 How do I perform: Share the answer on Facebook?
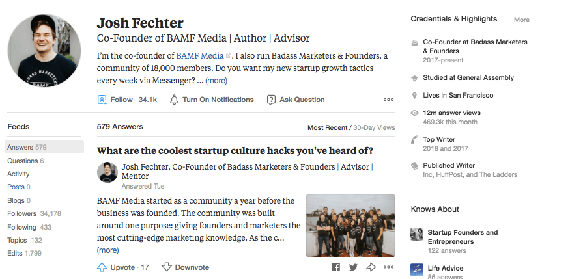pos(336,267)
